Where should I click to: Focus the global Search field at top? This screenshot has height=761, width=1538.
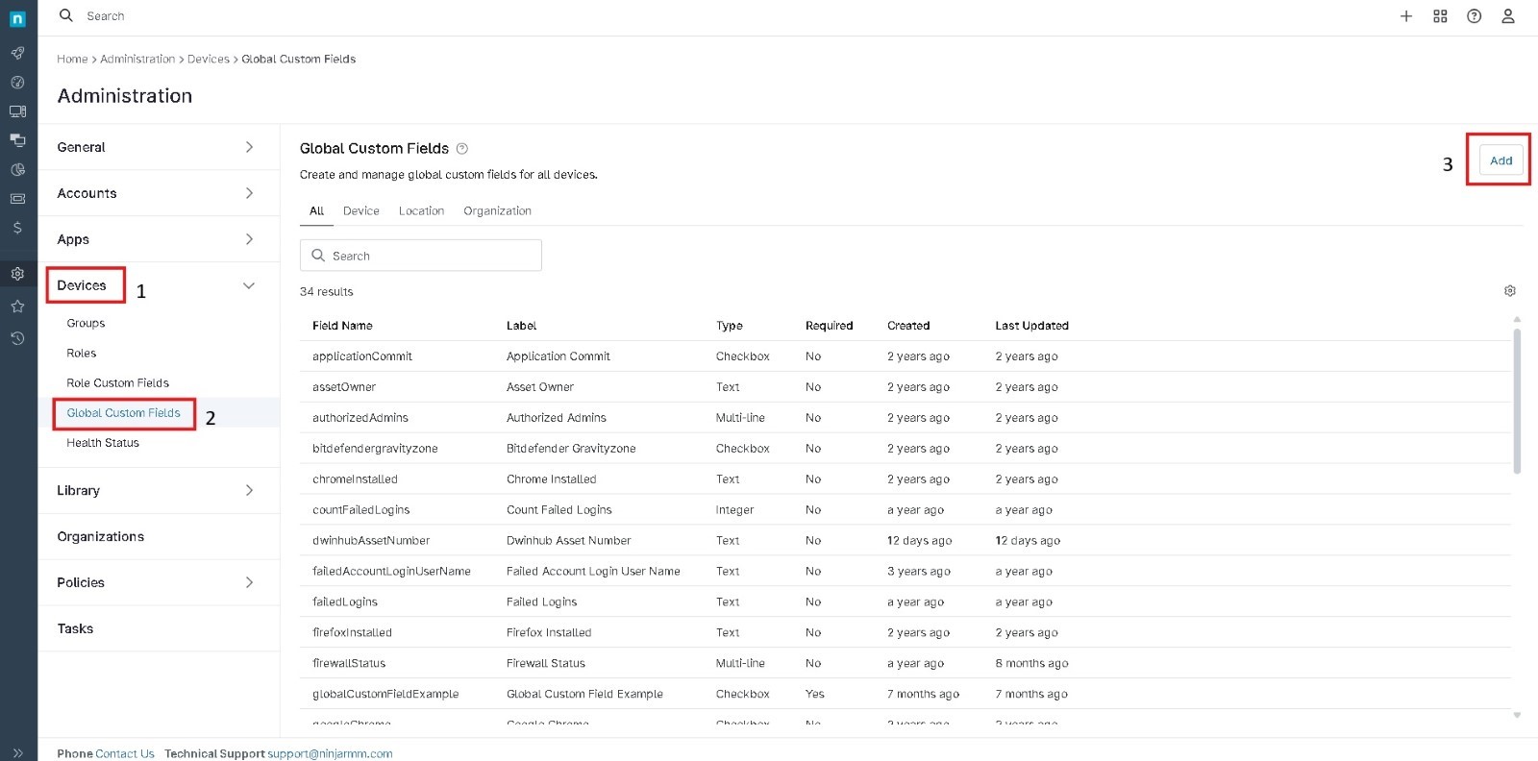[106, 16]
